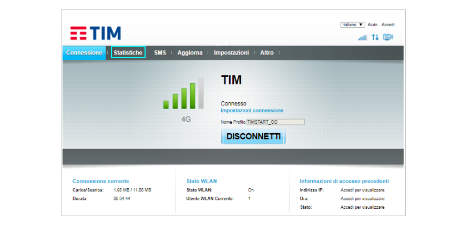Click the large green signal bars graphic

coord(184,94)
